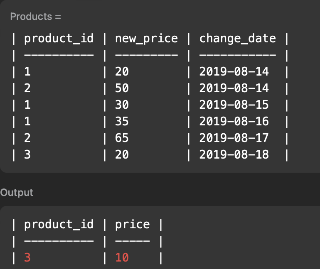Select the 2019-08-18 date cell
The image size is (320, 269).
pos(234,154)
